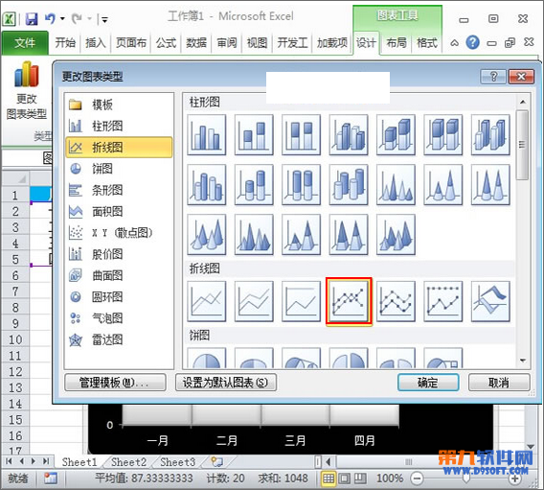Cancel dialog with 取消 button

point(499,383)
